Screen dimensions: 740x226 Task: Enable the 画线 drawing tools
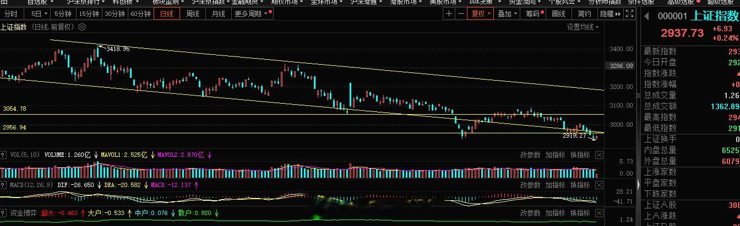coord(558,14)
